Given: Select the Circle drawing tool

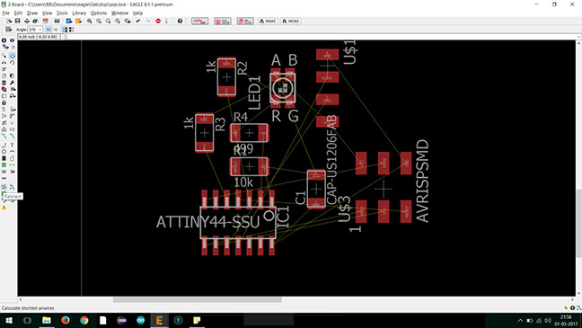Looking at the screenshot, I should coord(4,152).
